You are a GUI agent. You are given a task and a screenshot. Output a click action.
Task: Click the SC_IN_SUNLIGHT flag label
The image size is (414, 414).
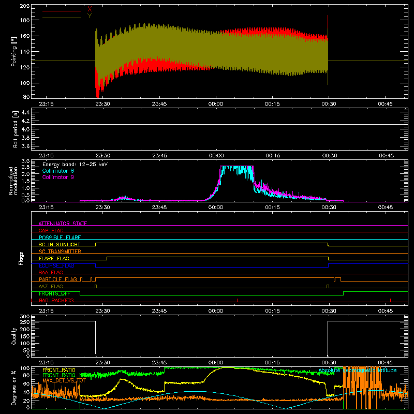click(x=60, y=244)
